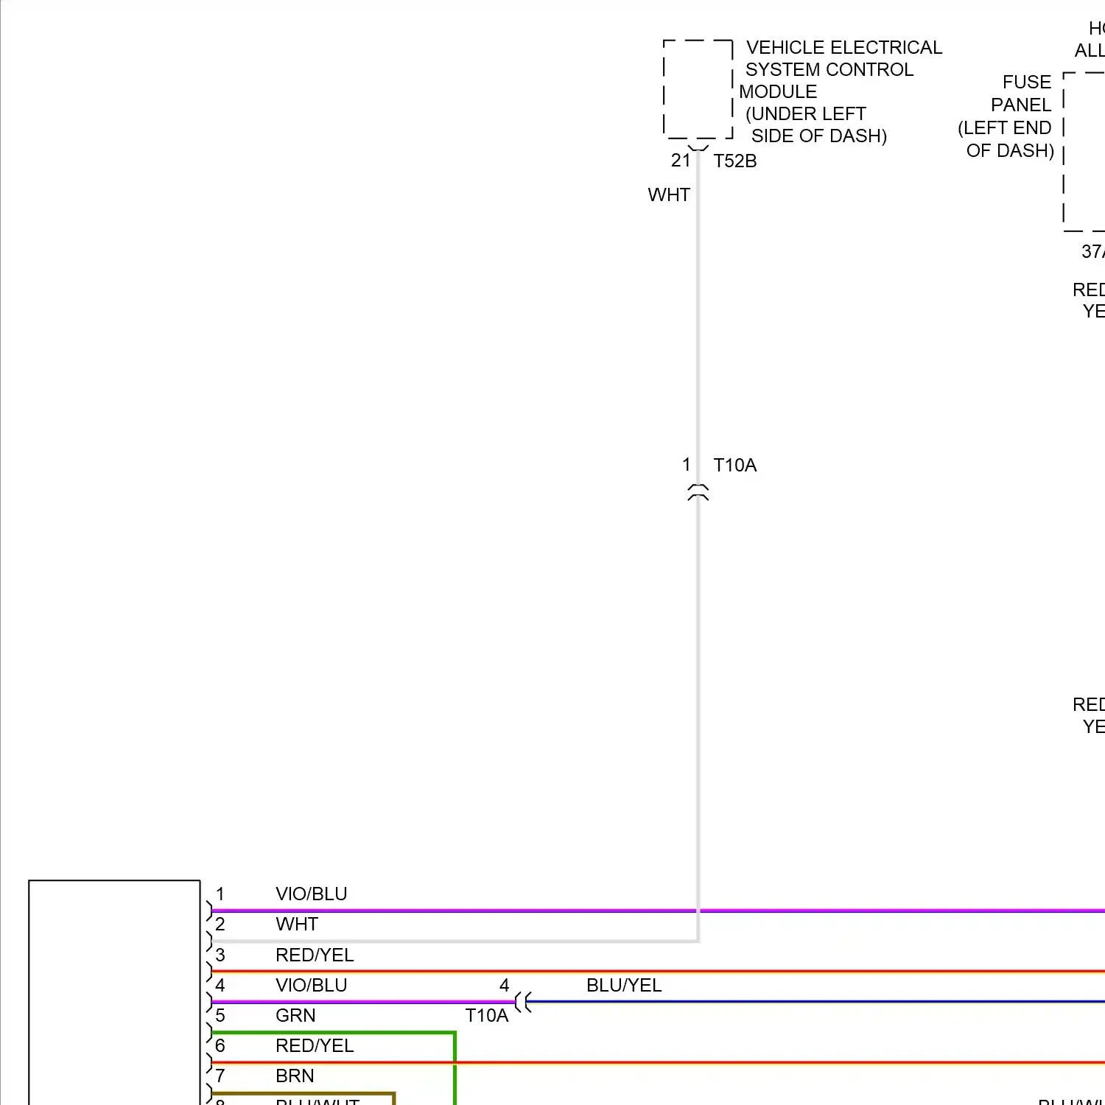Click the word "FUSE" of fuse panel label
This screenshot has height=1105, width=1105.
coord(1027,83)
